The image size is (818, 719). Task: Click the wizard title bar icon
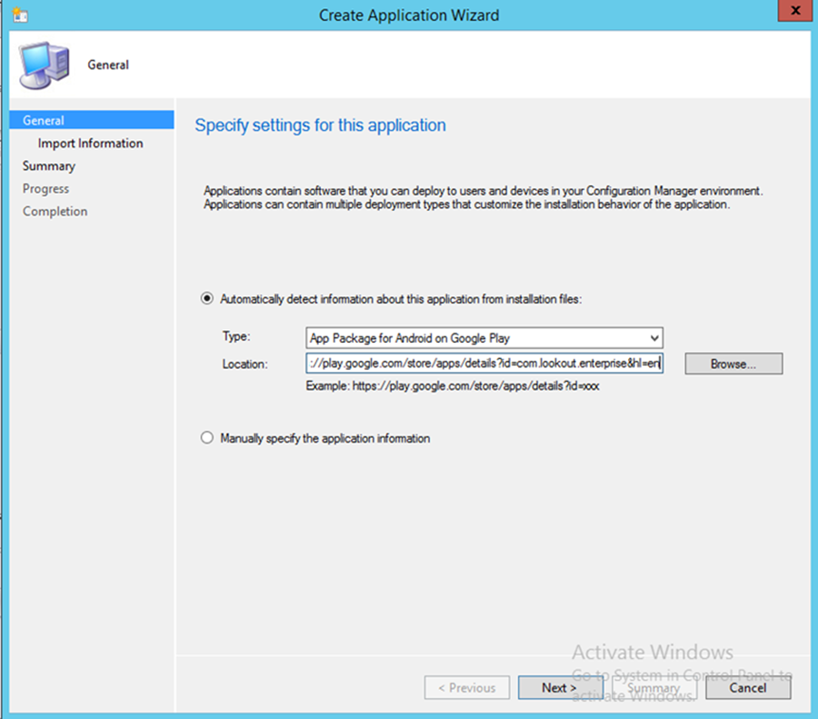pyautogui.click(x=20, y=15)
